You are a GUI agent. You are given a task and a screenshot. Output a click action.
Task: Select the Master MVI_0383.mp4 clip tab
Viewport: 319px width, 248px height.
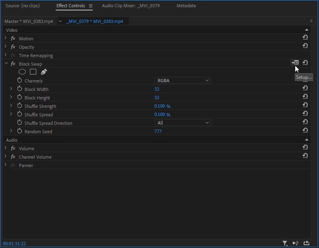(29, 21)
